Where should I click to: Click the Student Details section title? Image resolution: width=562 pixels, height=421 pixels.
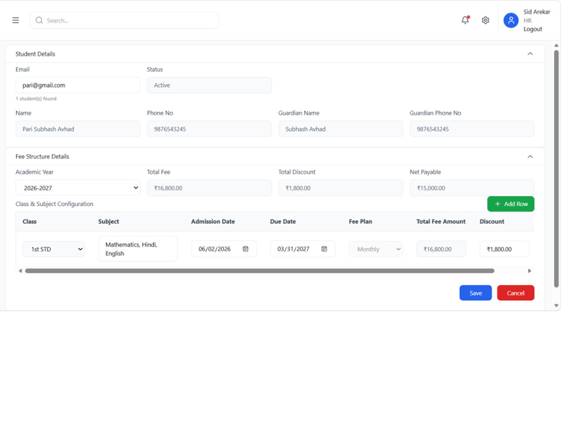[35, 54]
